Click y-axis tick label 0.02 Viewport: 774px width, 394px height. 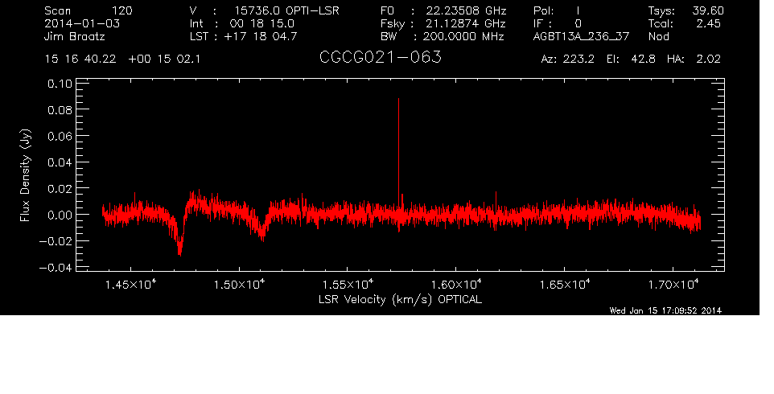coord(60,188)
